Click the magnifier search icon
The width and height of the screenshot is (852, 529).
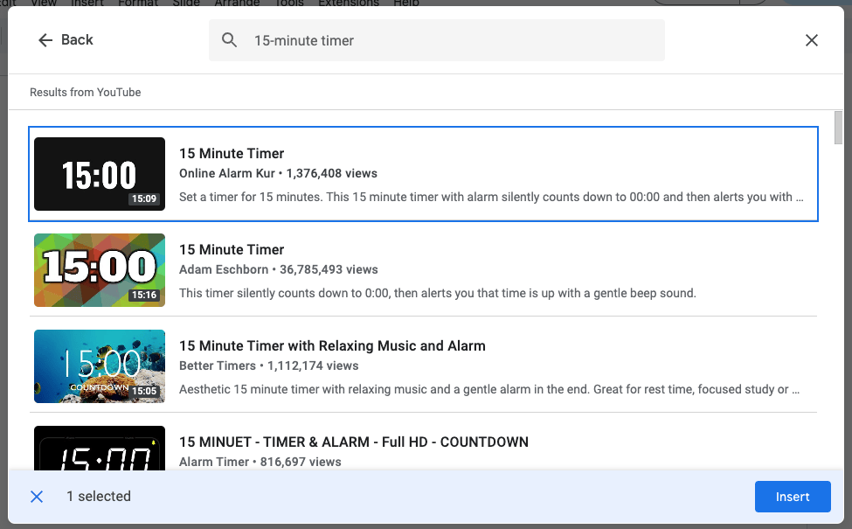point(229,39)
